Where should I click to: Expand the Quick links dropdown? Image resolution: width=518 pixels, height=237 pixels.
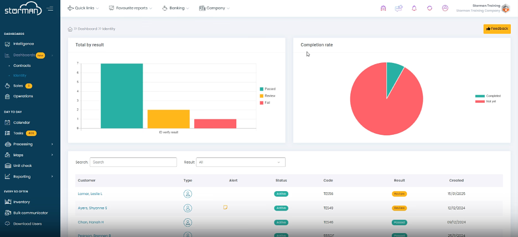[83, 8]
